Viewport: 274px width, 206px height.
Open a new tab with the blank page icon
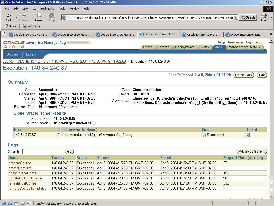[3, 34]
